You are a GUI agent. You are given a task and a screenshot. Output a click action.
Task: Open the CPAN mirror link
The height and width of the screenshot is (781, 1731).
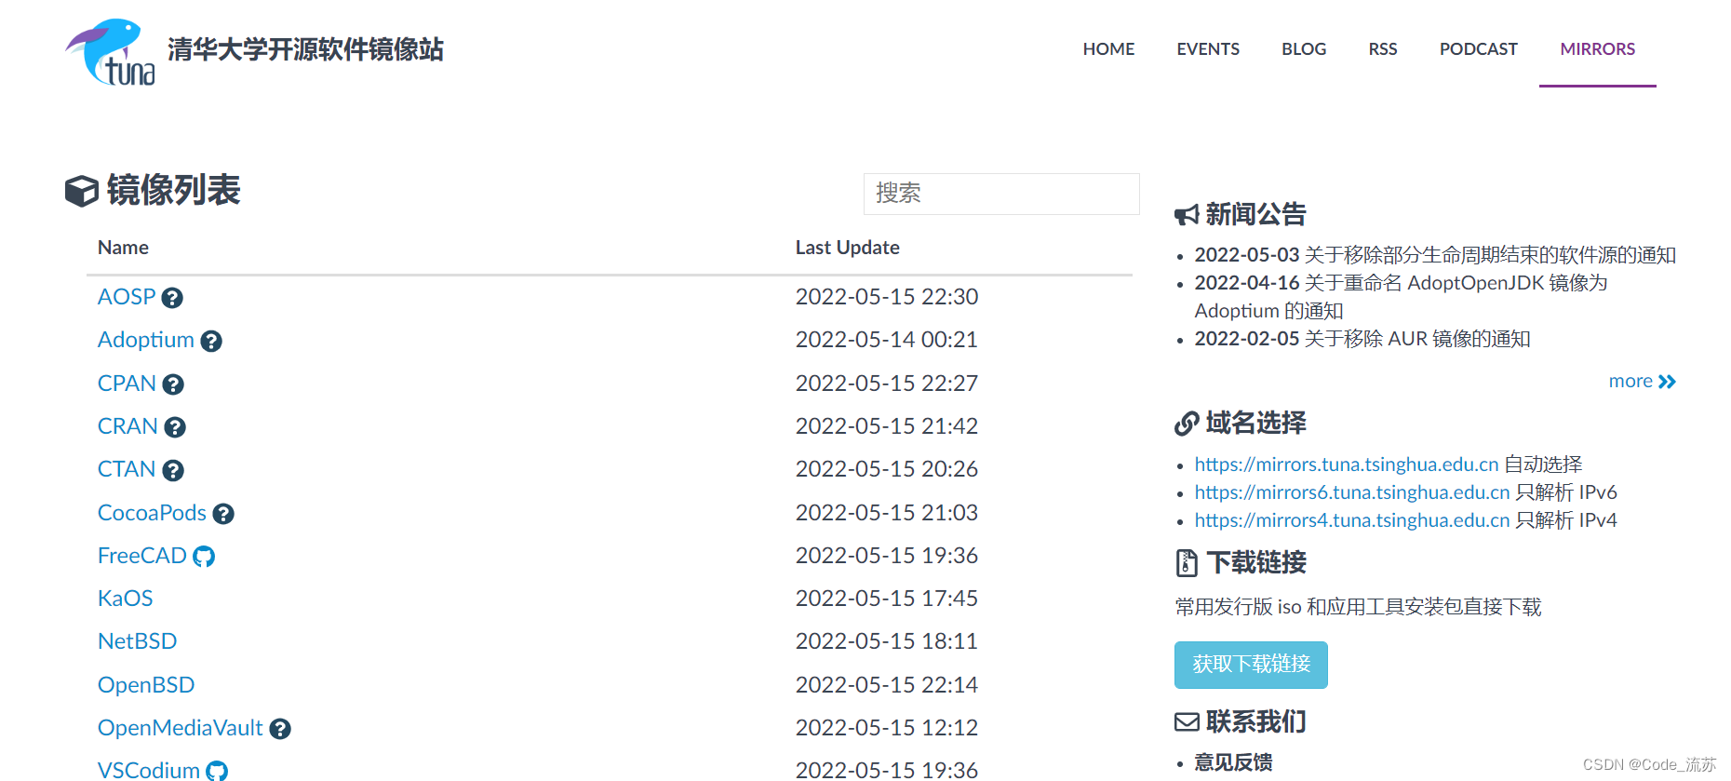pos(127,384)
